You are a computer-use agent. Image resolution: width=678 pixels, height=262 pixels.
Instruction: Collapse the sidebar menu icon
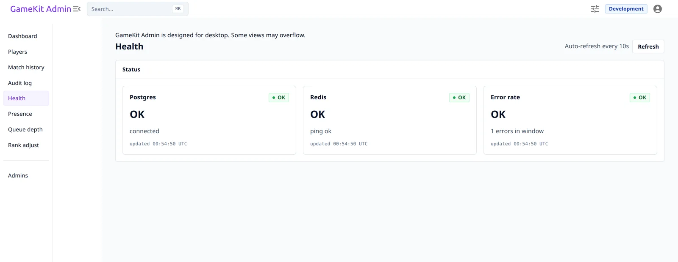(x=77, y=9)
